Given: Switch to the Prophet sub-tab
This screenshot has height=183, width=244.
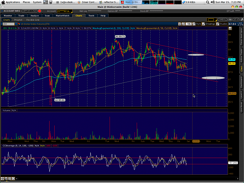Looking at the screenshot, I should 18,20.
